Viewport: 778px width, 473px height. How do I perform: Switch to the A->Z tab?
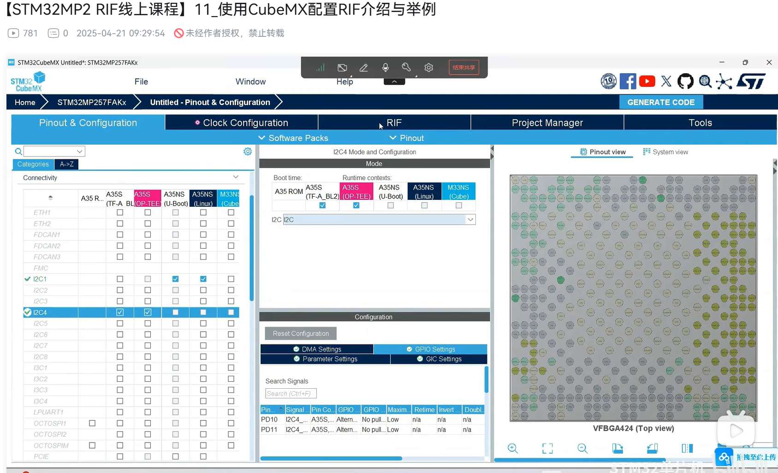coord(66,164)
